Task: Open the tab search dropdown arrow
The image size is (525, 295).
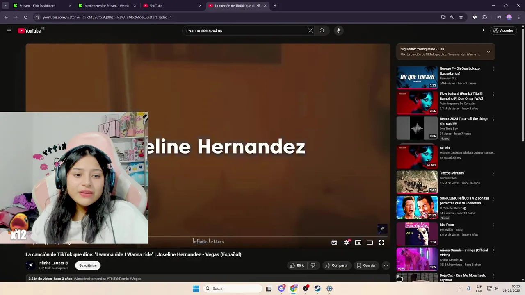Action: click(x=5, y=6)
